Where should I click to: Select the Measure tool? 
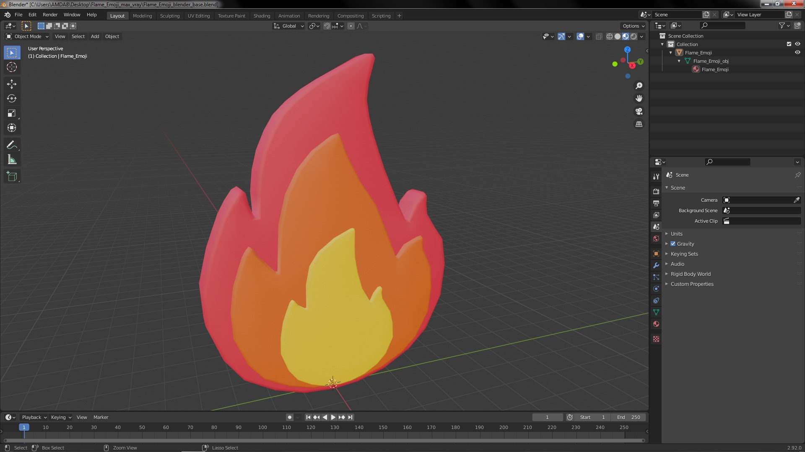[12, 160]
